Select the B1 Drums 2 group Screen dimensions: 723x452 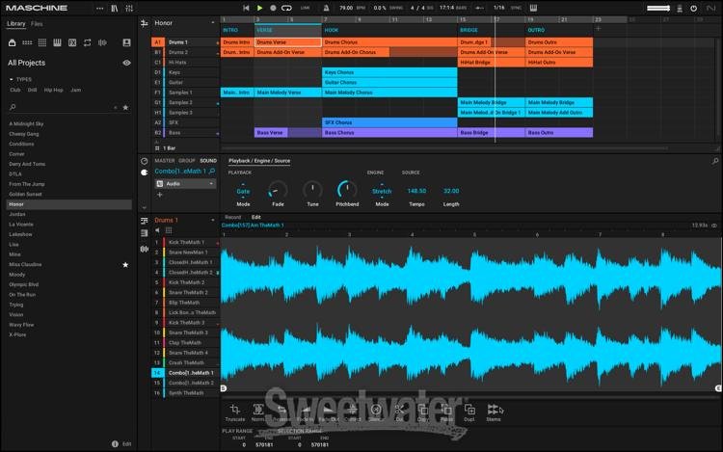pos(185,52)
